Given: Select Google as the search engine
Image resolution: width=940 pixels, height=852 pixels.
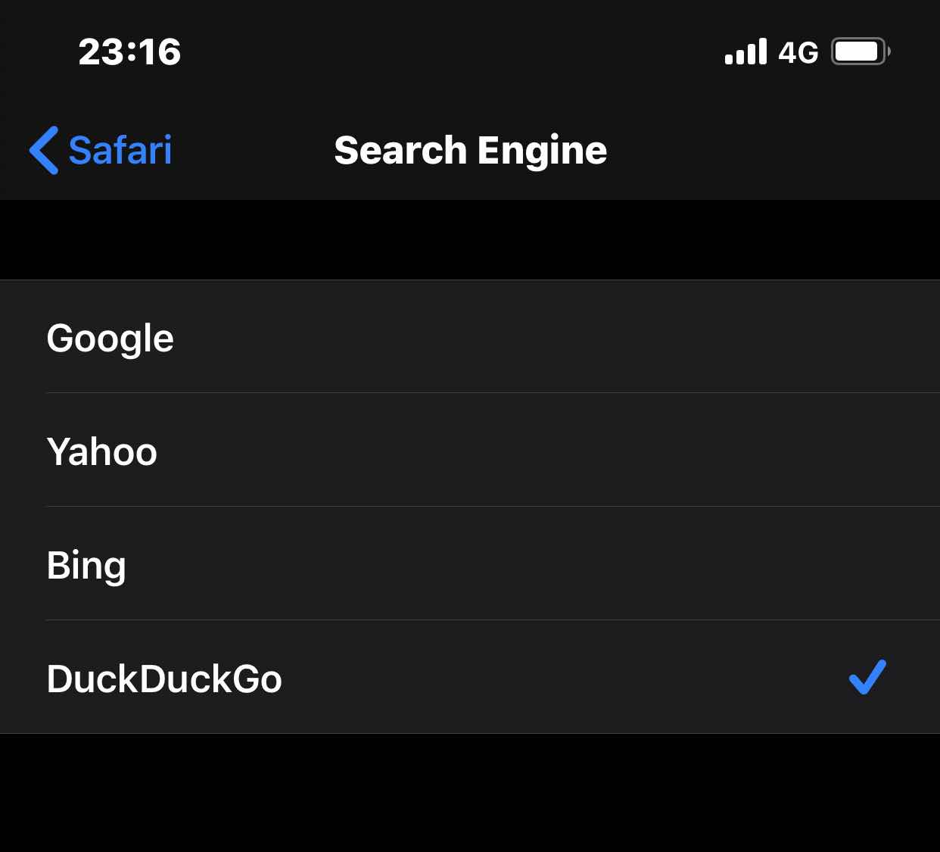Looking at the screenshot, I should (470, 337).
